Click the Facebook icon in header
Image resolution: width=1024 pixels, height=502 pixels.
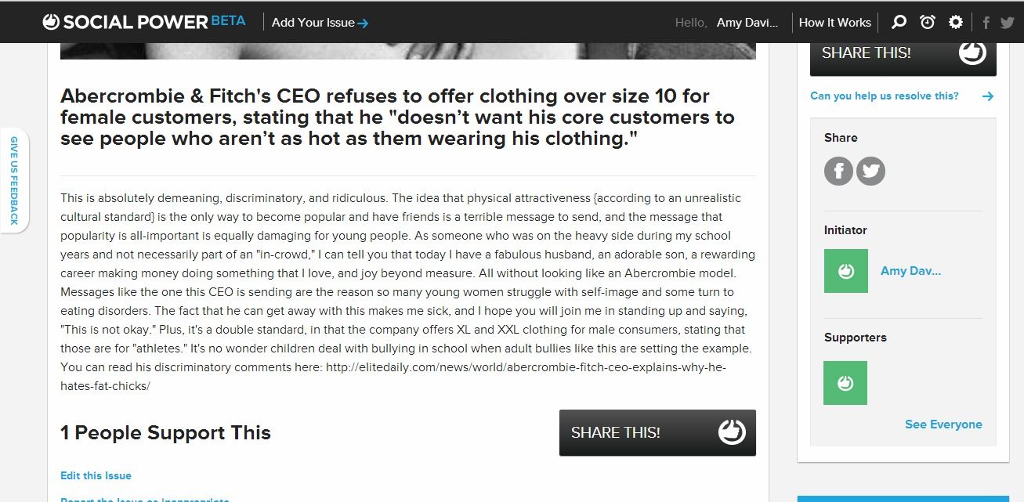point(986,23)
